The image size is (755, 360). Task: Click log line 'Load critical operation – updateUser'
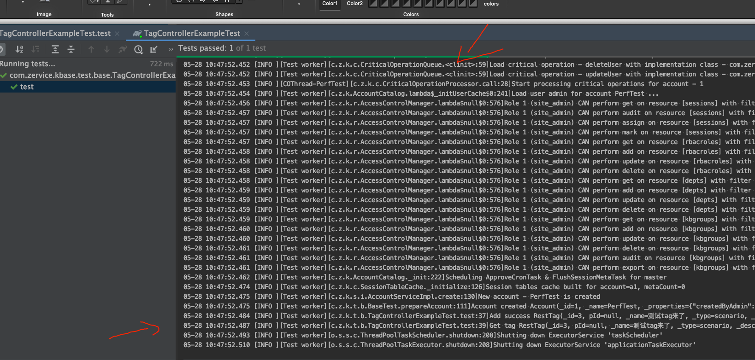(x=469, y=74)
